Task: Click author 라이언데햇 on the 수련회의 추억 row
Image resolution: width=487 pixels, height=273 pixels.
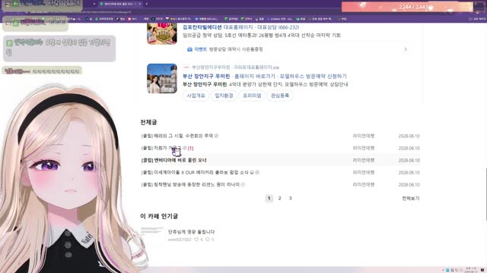Action: tap(364, 136)
